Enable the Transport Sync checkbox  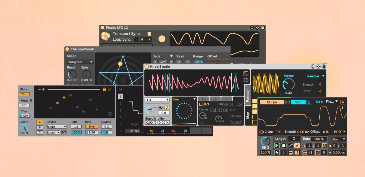tap(149, 34)
